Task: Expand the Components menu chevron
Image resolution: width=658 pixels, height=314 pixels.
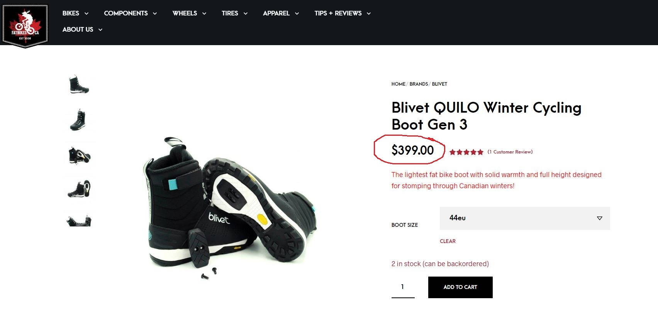Action: coord(155,14)
